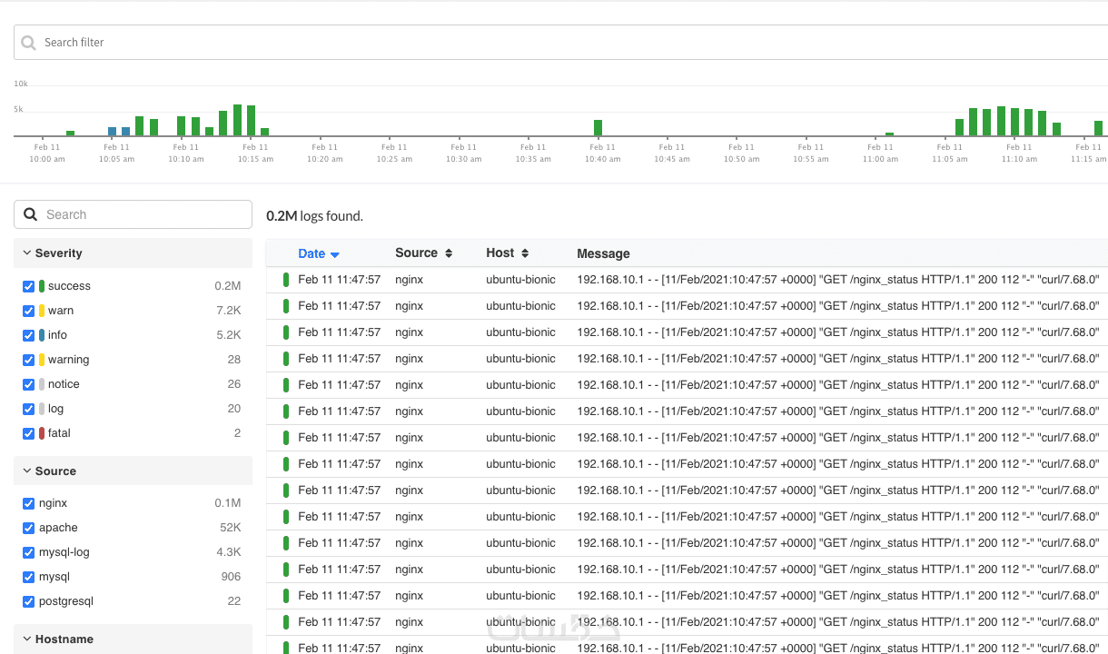Click the mysql count '906'
1108x654 pixels.
coord(231,577)
